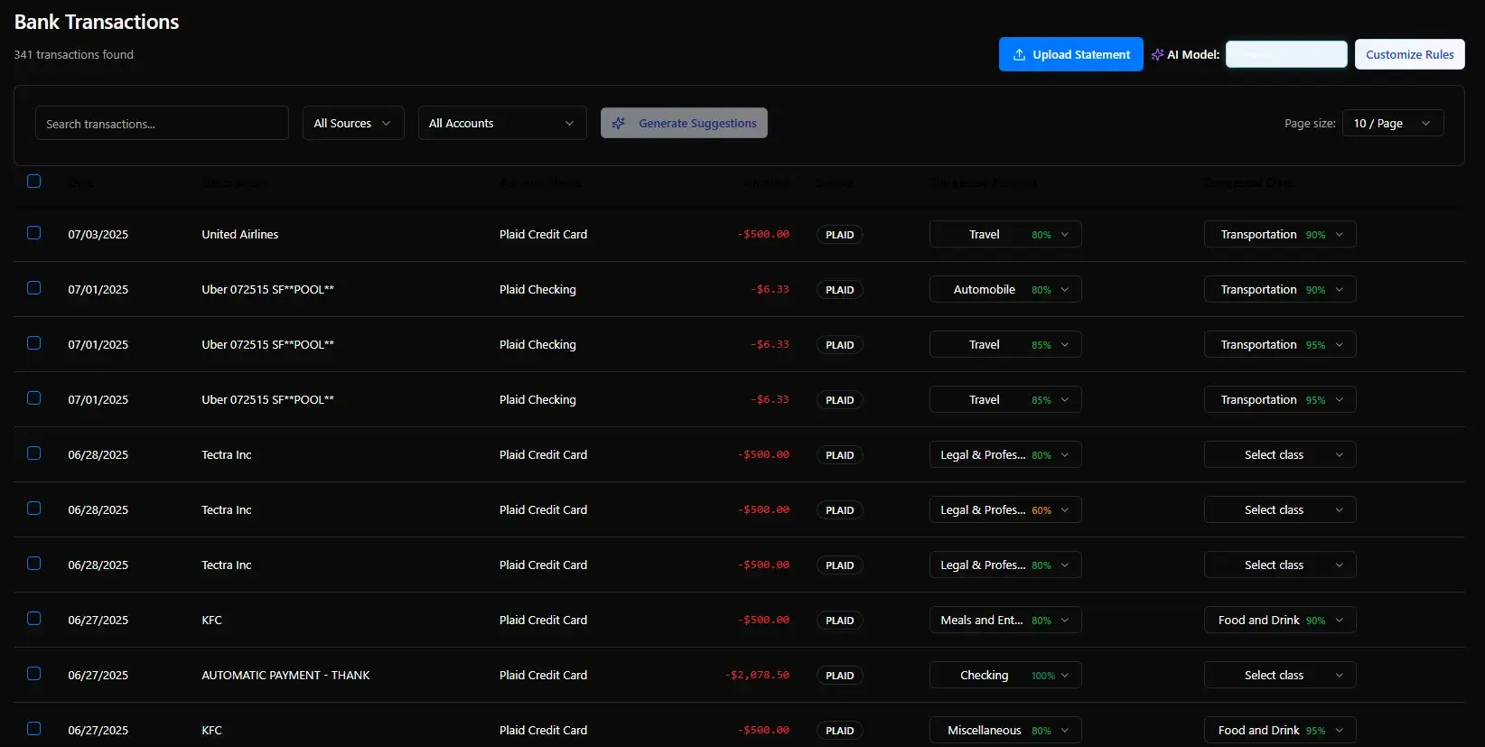The width and height of the screenshot is (1485, 747).
Task: Expand the Checking 100% account dropdown
Action: pyautogui.click(x=1004, y=675)
